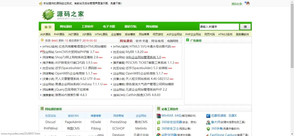The image size is (294, 136).
Task: Click the green arrow icon beside 广告推荐
Action: tap(188, 40)
